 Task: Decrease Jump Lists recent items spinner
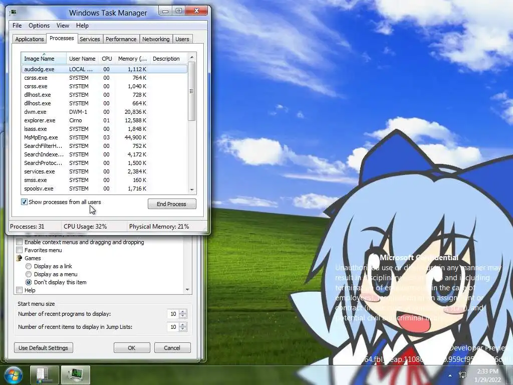183,329
